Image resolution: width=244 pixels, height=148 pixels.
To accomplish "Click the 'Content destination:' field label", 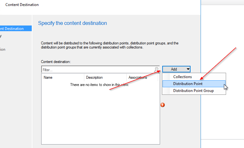I will (56, 62).
